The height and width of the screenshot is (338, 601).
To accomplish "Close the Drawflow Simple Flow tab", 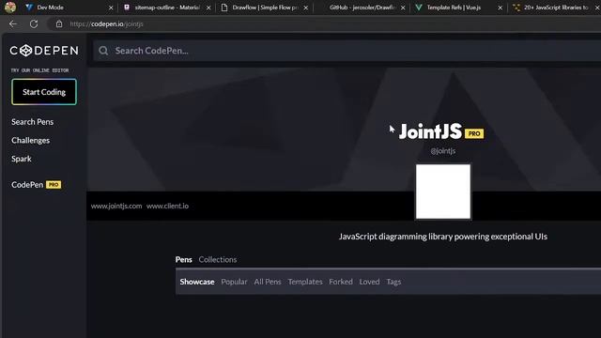I will point(306,8).
